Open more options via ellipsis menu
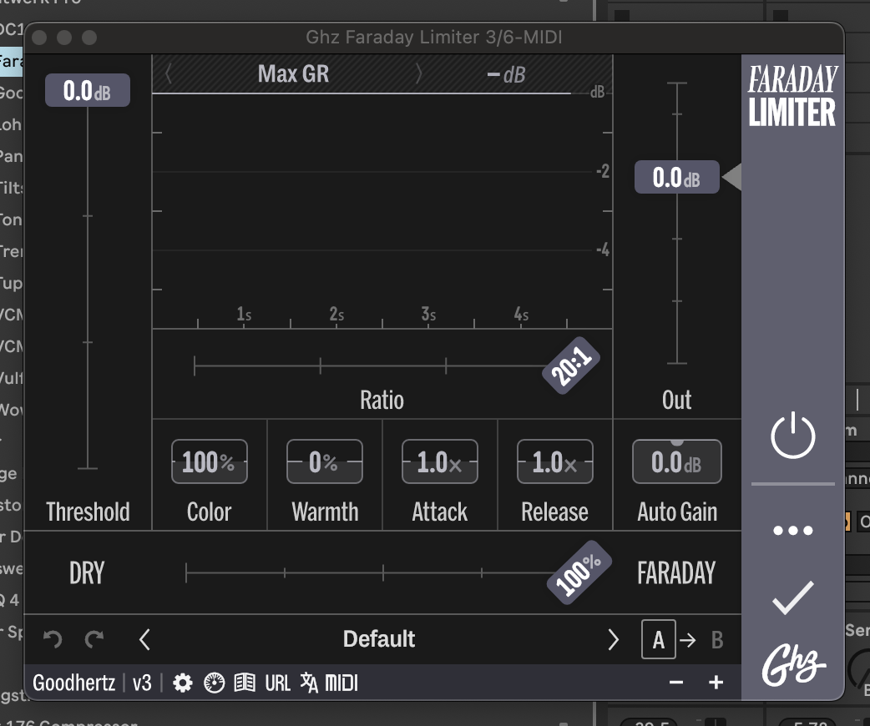 point(792,529)
